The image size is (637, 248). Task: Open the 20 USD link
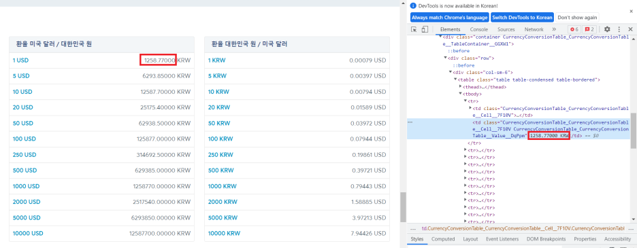tap(22, 107)
